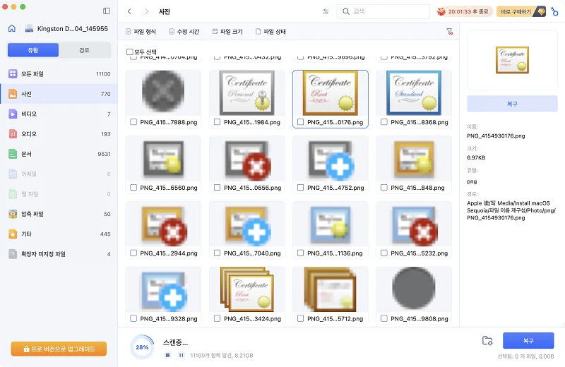565x367 pixels.
Task: Click the 20:01:33 sale countdown banner
Action: click(464, 11)
